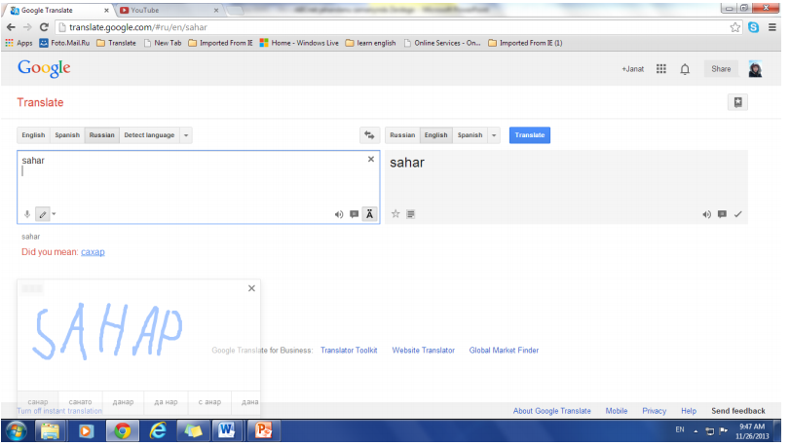Choose handwriting suggestion да нар
The image size is (790, 446).
point(166,402)
